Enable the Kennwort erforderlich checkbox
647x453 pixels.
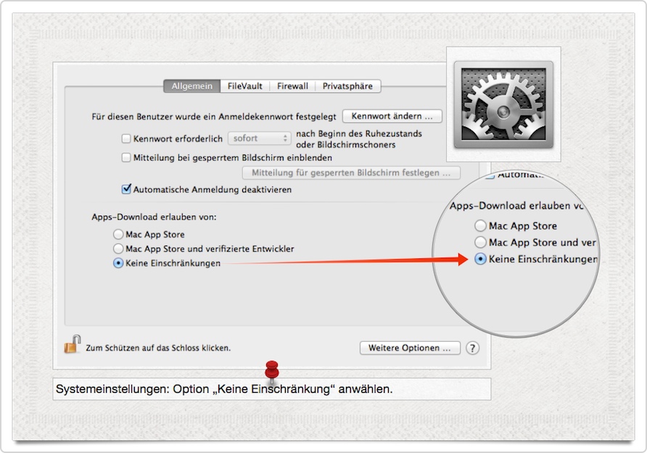click(126, 138)
